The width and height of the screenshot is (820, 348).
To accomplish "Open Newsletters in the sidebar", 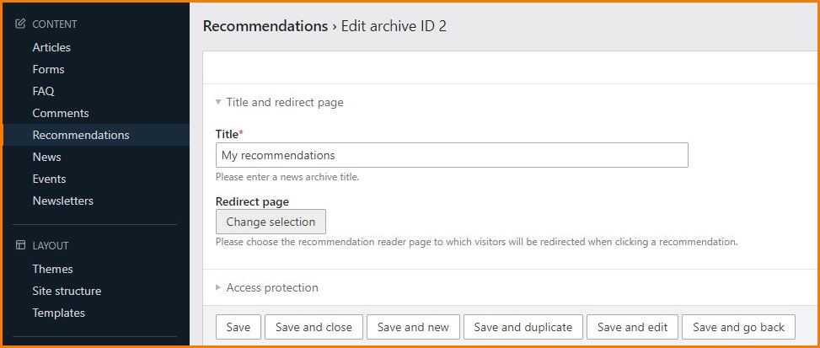I will click(62, 201).
